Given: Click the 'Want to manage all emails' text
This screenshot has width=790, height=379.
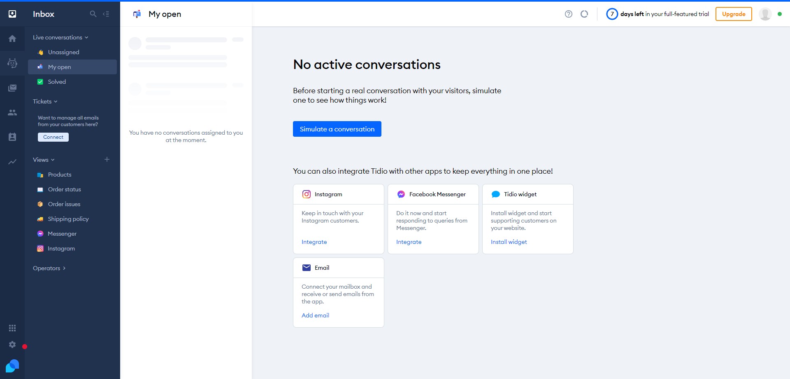Looking at the screenshot, I should click(68, 121).
